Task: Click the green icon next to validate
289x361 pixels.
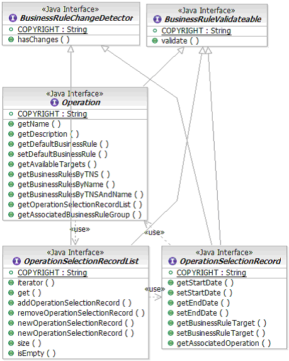Action: [155, 41]
